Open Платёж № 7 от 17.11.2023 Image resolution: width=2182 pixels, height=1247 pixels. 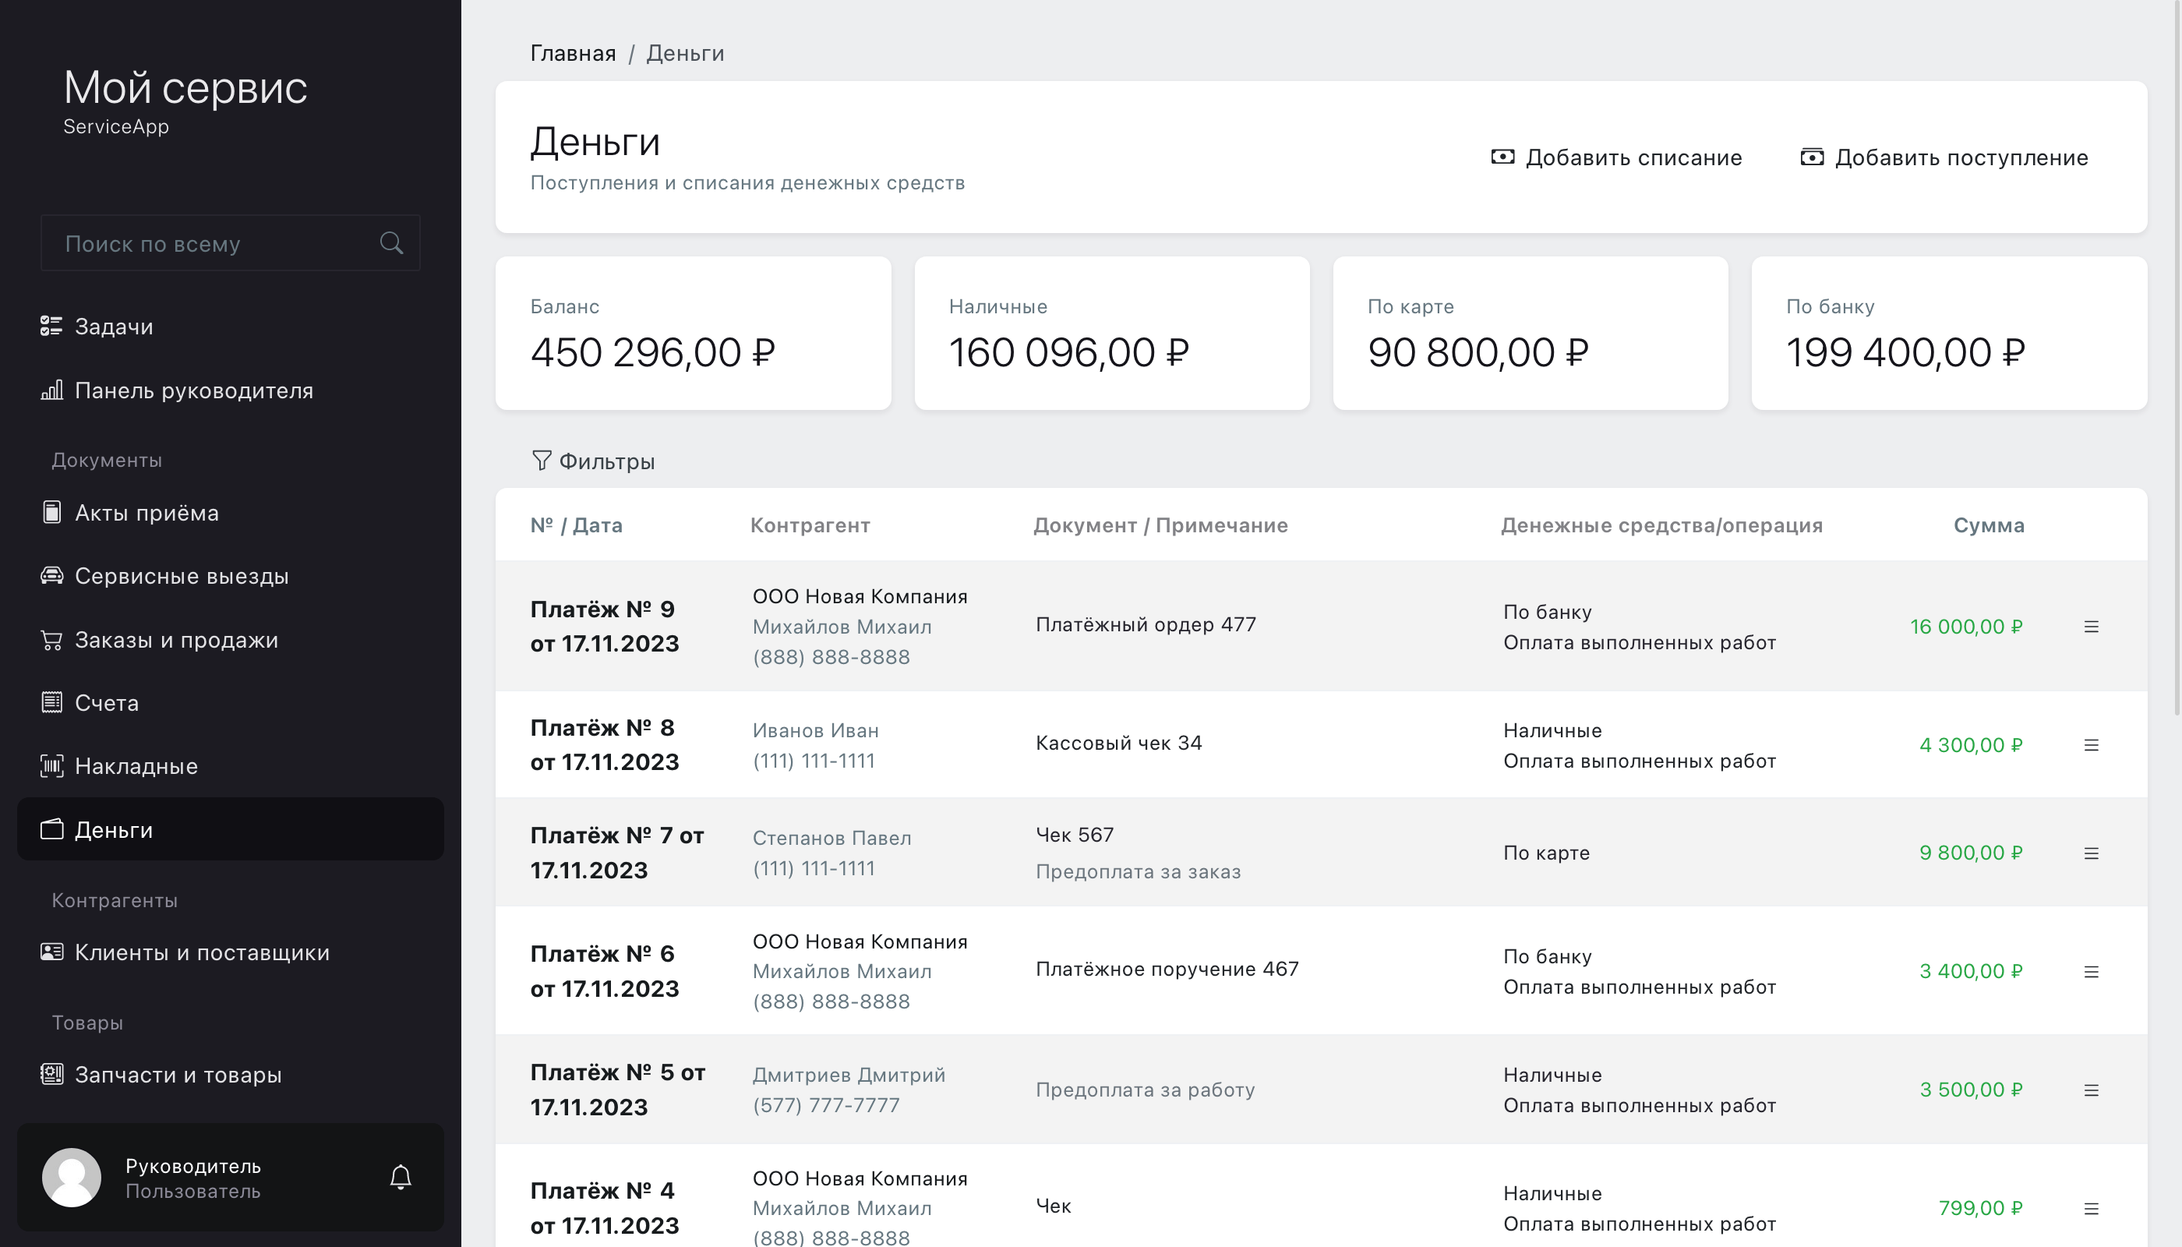(x=617, y=852)
